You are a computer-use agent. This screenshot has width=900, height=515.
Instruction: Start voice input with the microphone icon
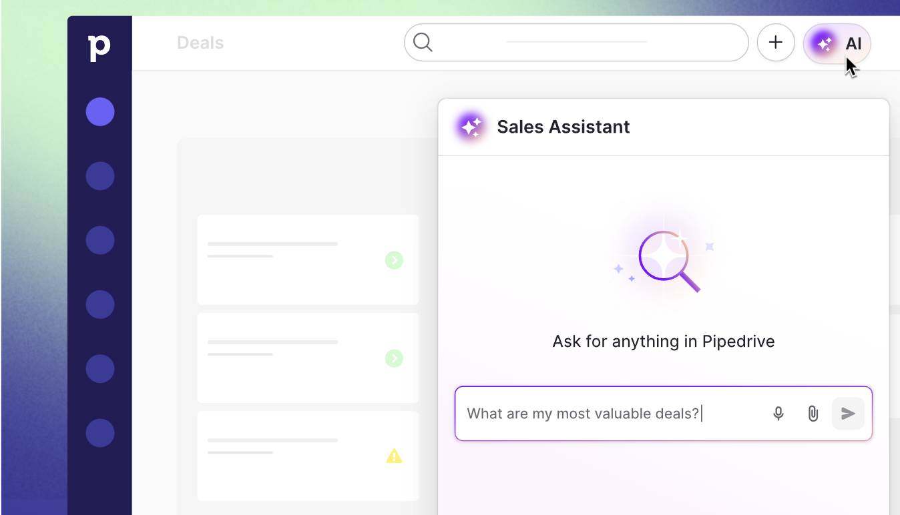point(778,414)
